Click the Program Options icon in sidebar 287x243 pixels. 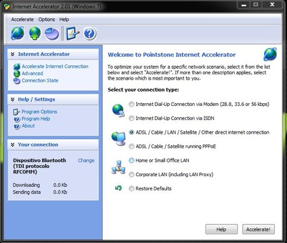pos(17,112)
